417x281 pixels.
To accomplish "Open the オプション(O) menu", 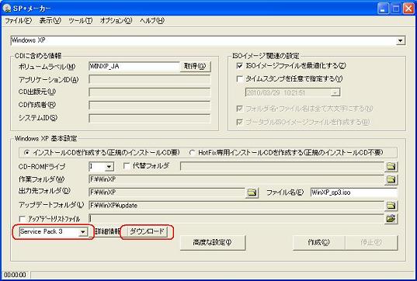I will pyautogui.click(x=116, y=20).
